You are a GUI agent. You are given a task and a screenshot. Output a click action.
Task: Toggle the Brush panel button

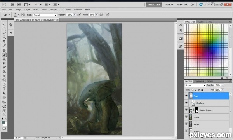tap(23, 15)
